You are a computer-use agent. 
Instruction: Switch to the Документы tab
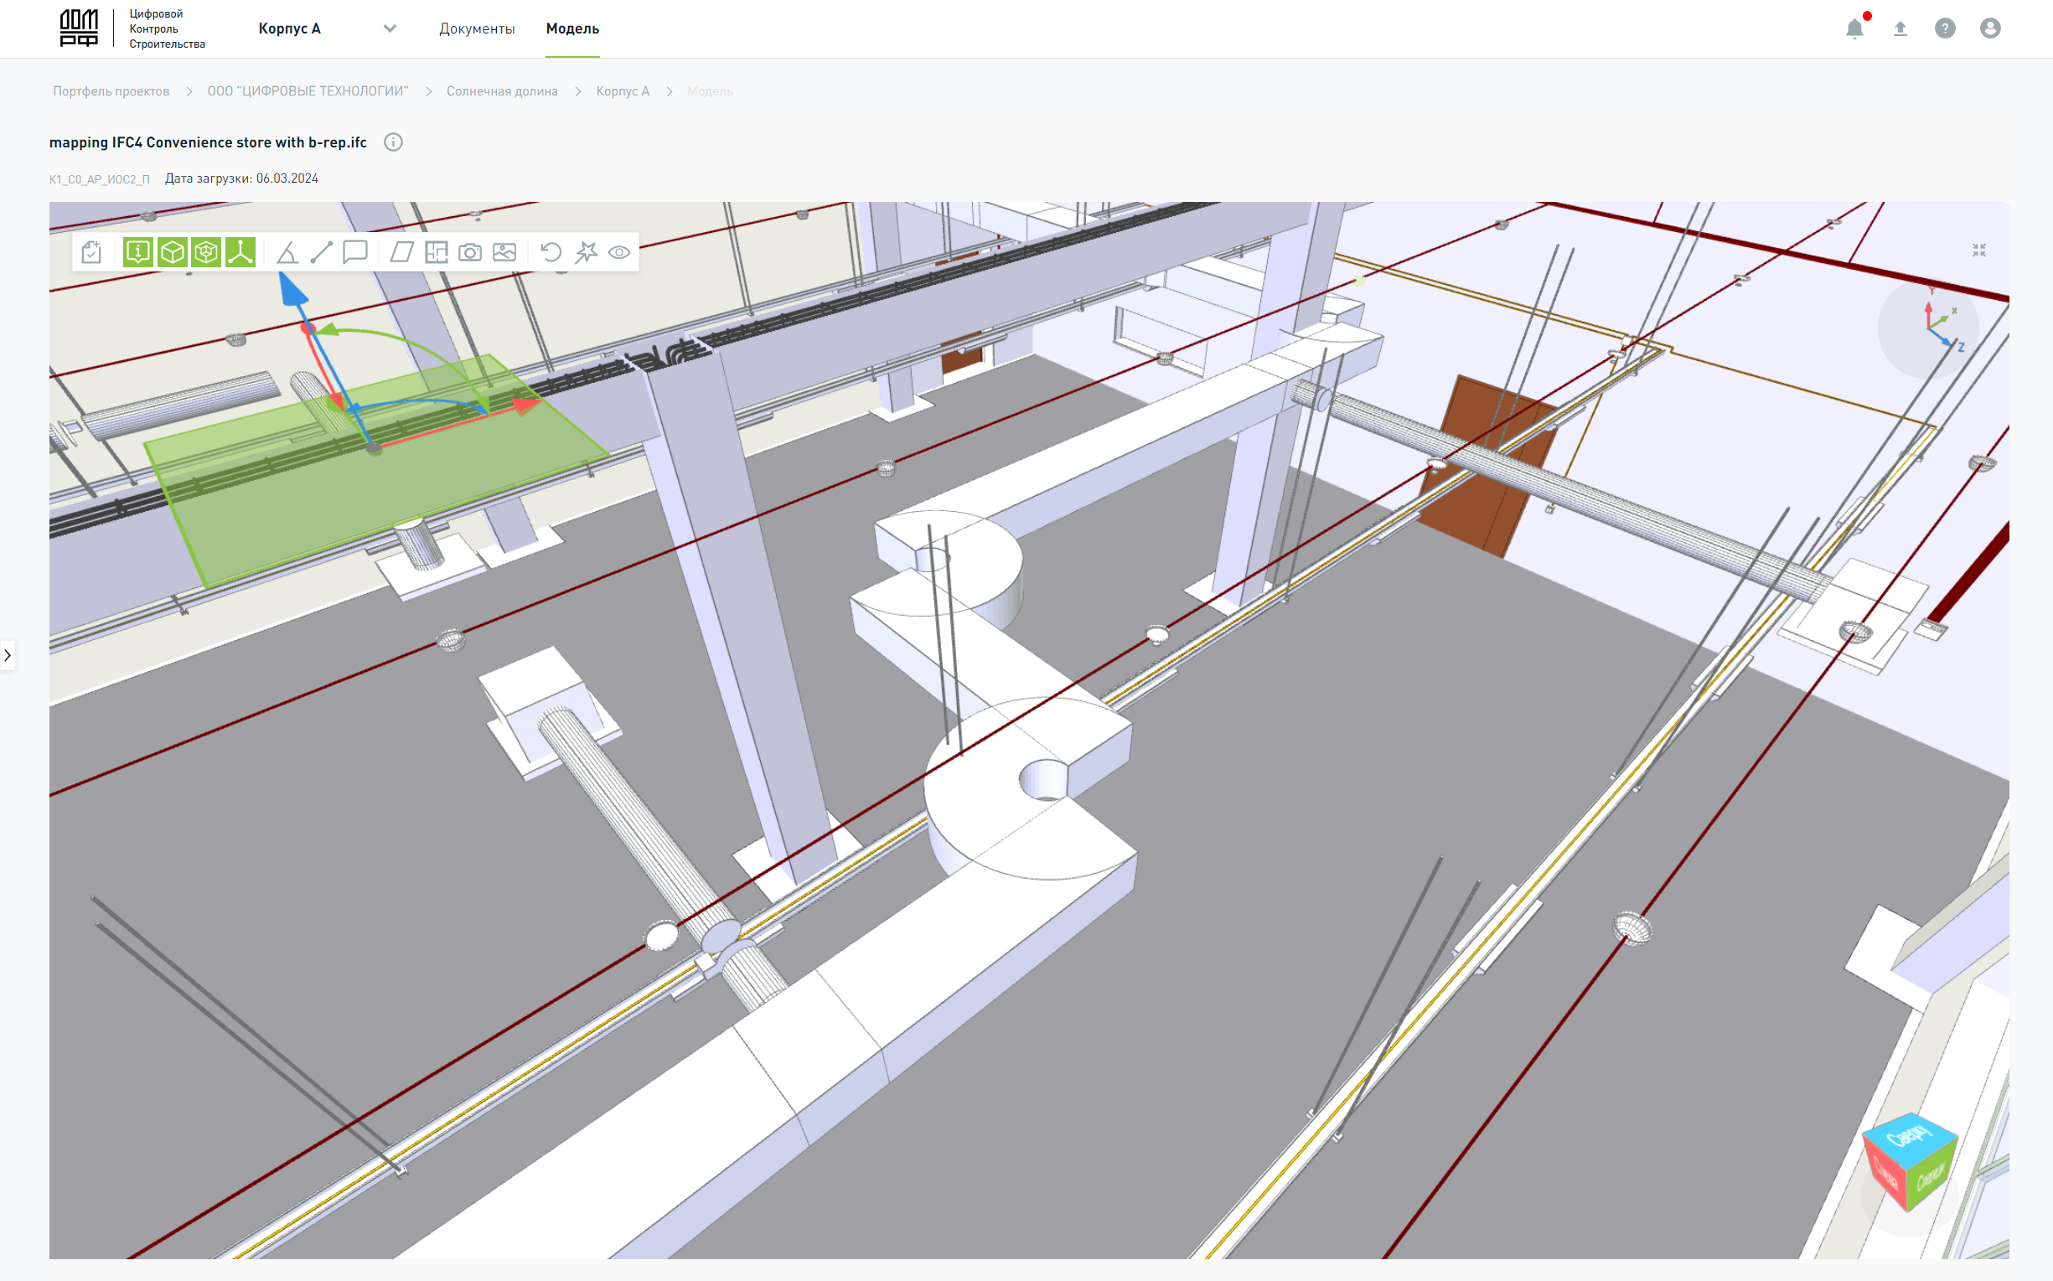pos(476,28)
